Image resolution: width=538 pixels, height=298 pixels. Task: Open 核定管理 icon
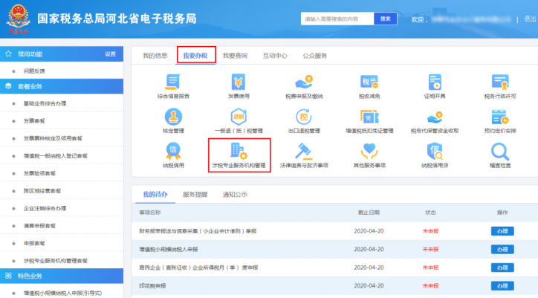[173, 117]
